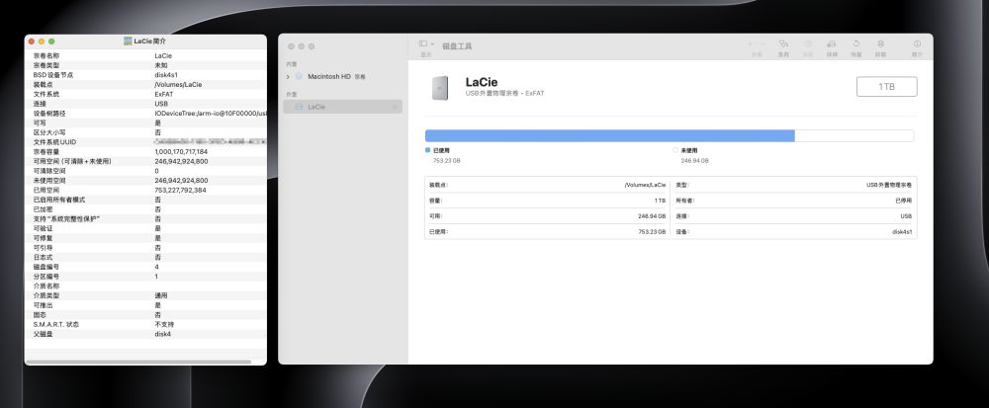The width and height of the screenshot is (989, 408).
Task: Click the Macintosh HD disk icon in sidebar
Action: pyautogui.click(x=299, y=76)
